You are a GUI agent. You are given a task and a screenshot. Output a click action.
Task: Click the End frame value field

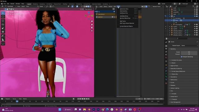click(x=160, y=99)
